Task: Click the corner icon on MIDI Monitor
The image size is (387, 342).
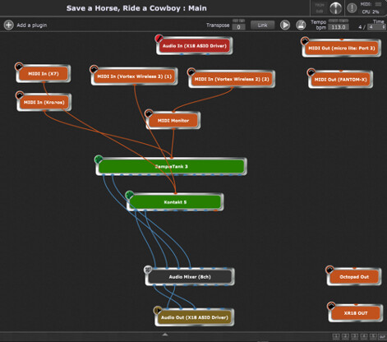Action: click(x=149, y=113)
